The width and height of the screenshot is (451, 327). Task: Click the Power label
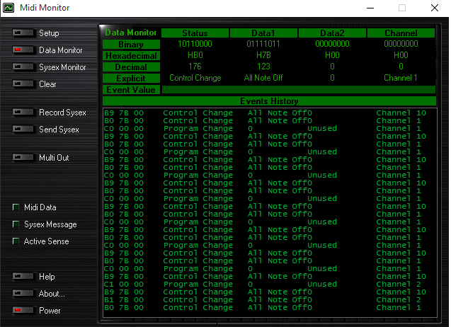[50, 311]
